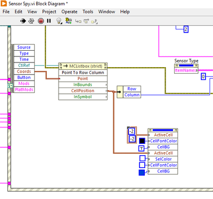Open the Help menu
Viewport: 213px width, 199px height.
tap(125, 12)
